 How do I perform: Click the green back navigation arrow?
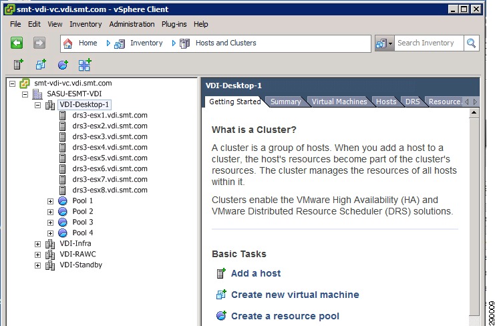click(x=17, y=43)
